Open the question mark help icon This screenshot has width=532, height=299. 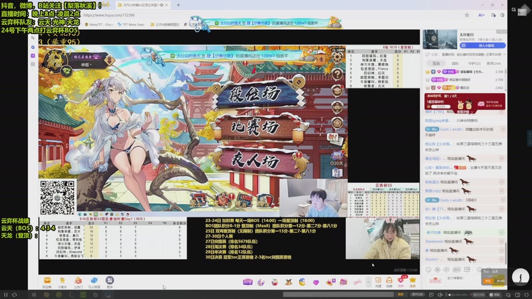(x=337, y=74)
